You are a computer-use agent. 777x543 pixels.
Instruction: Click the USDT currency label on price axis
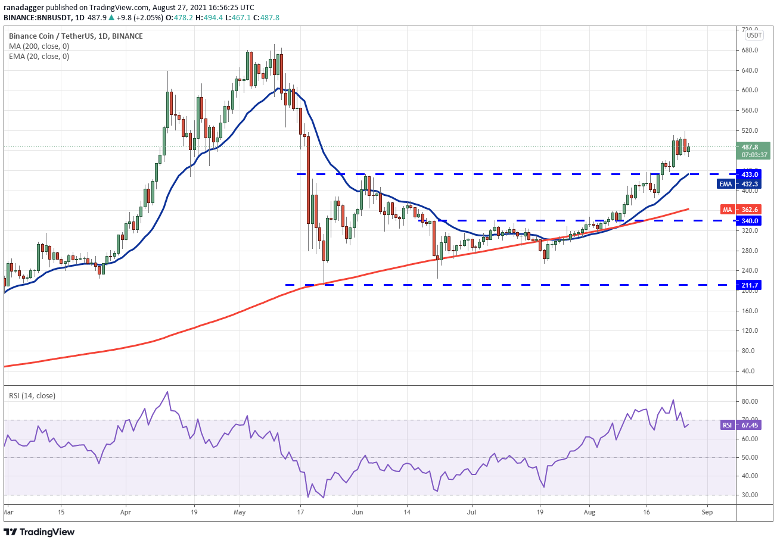coord(754,35)
